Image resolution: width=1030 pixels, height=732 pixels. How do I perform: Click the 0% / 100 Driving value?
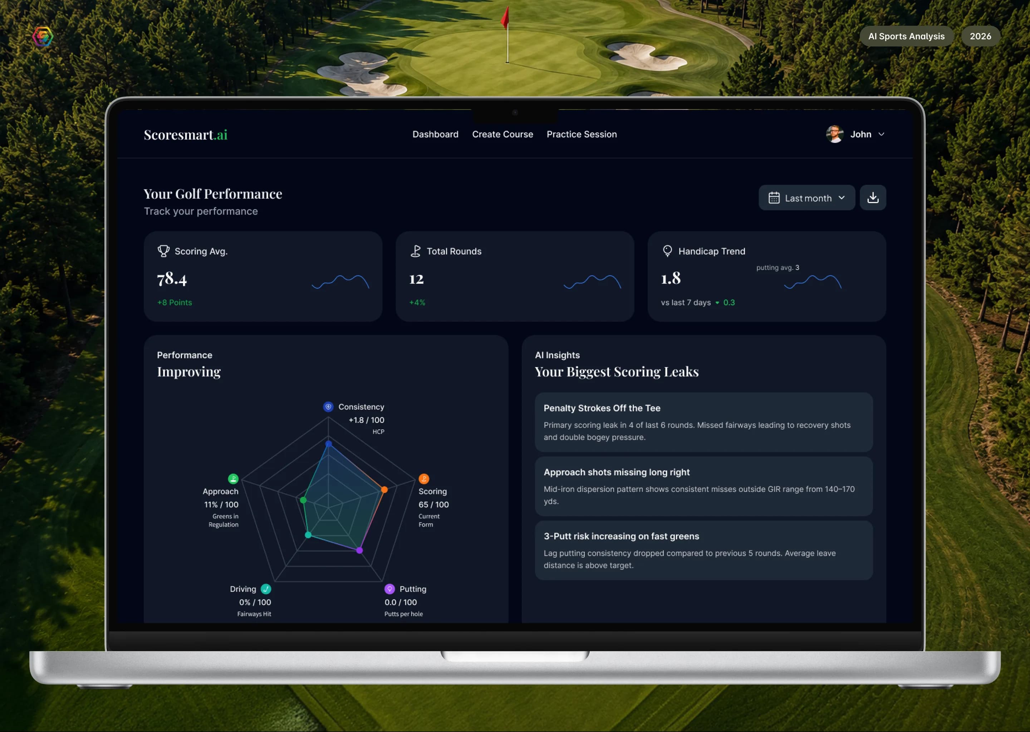[x=255, y=602]
